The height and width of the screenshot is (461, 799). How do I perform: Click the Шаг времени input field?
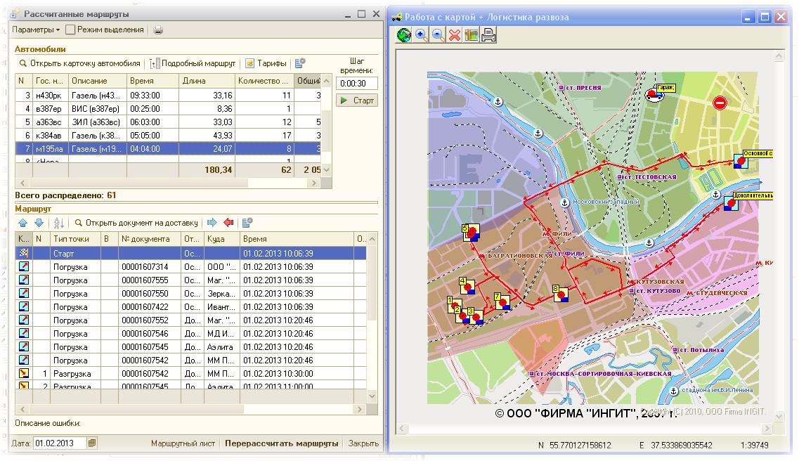(x=357, y=83)
